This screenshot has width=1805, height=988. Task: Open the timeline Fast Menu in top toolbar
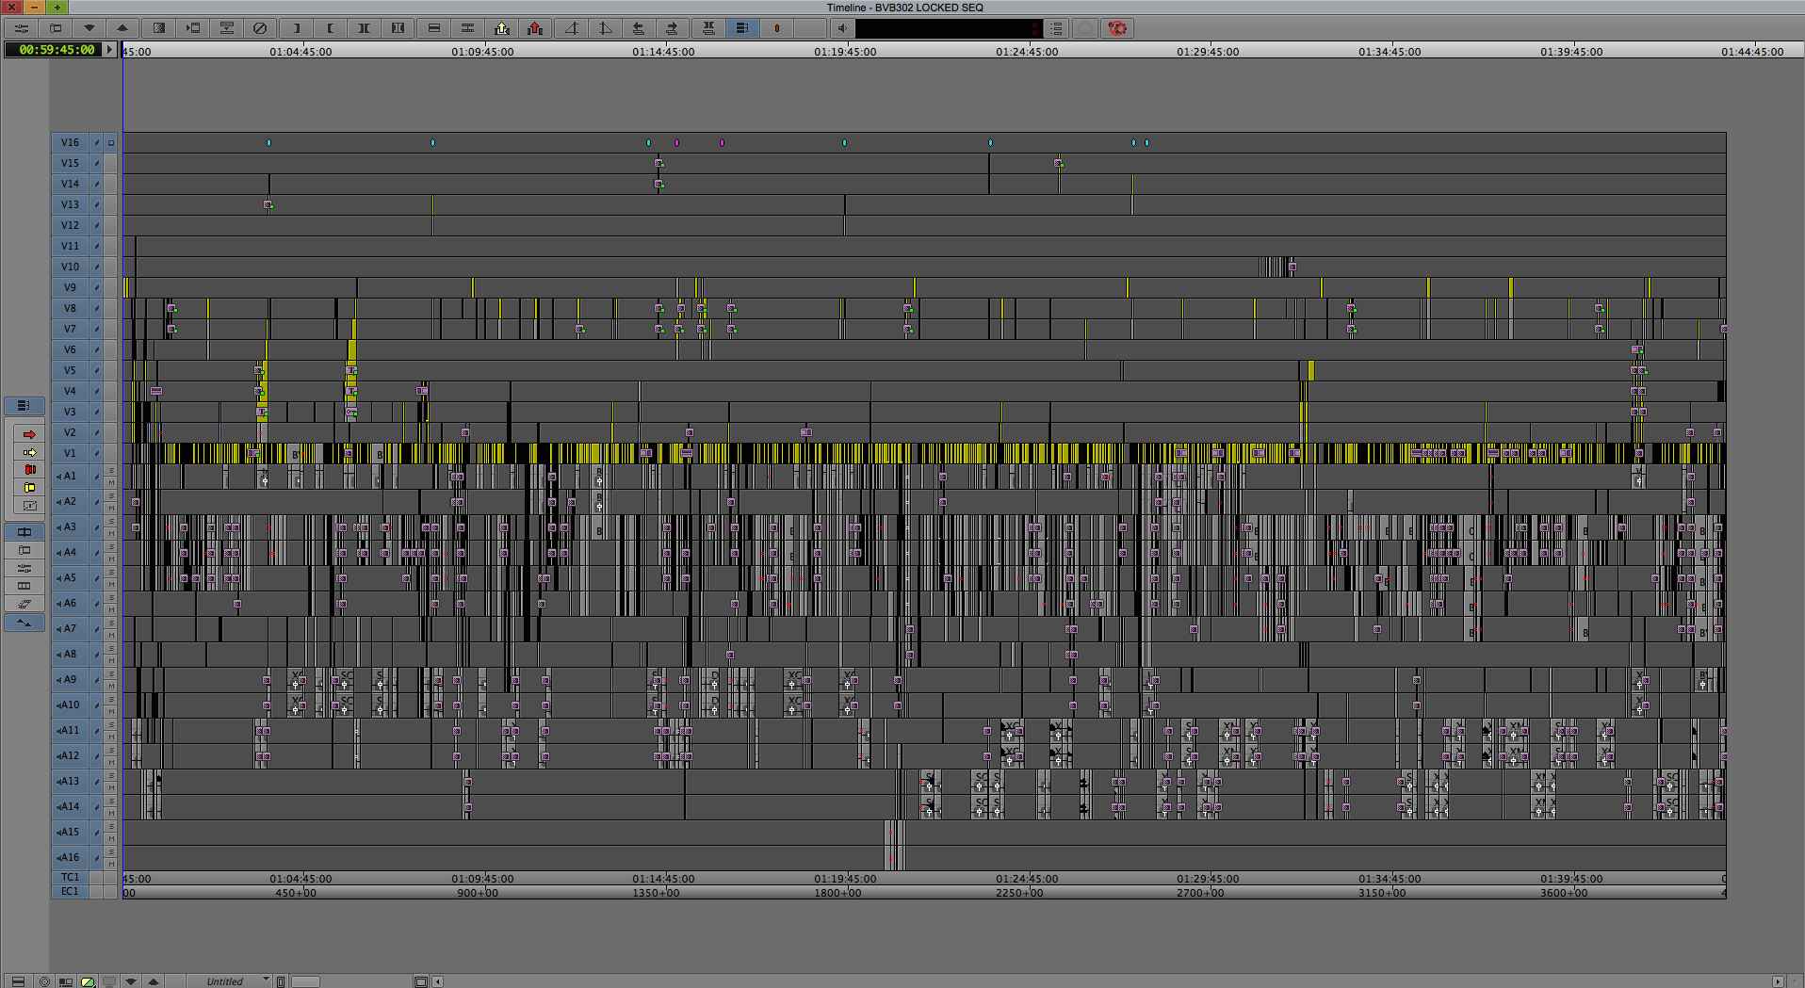click(21, 28)
